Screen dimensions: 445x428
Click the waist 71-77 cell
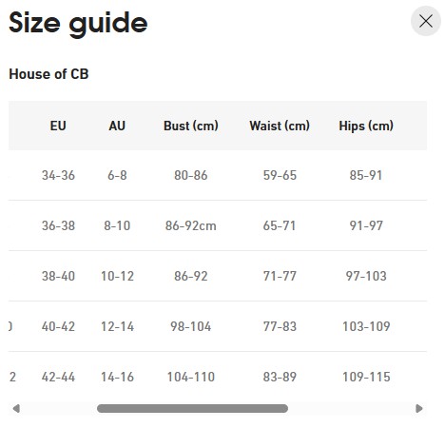[x=280, y=276]
